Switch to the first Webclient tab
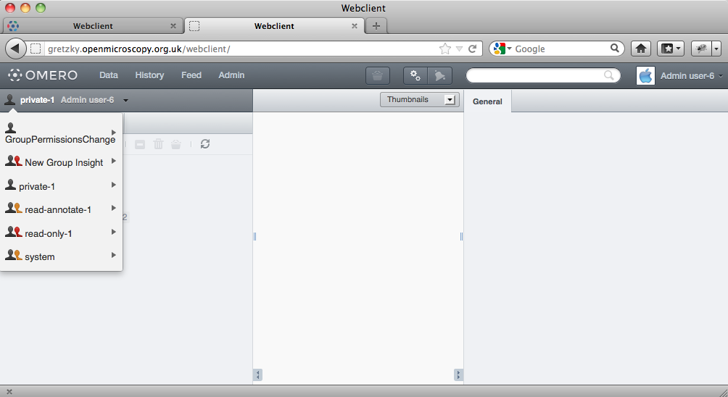This screenshot has width=728, height=397. (x=93, y=26)
